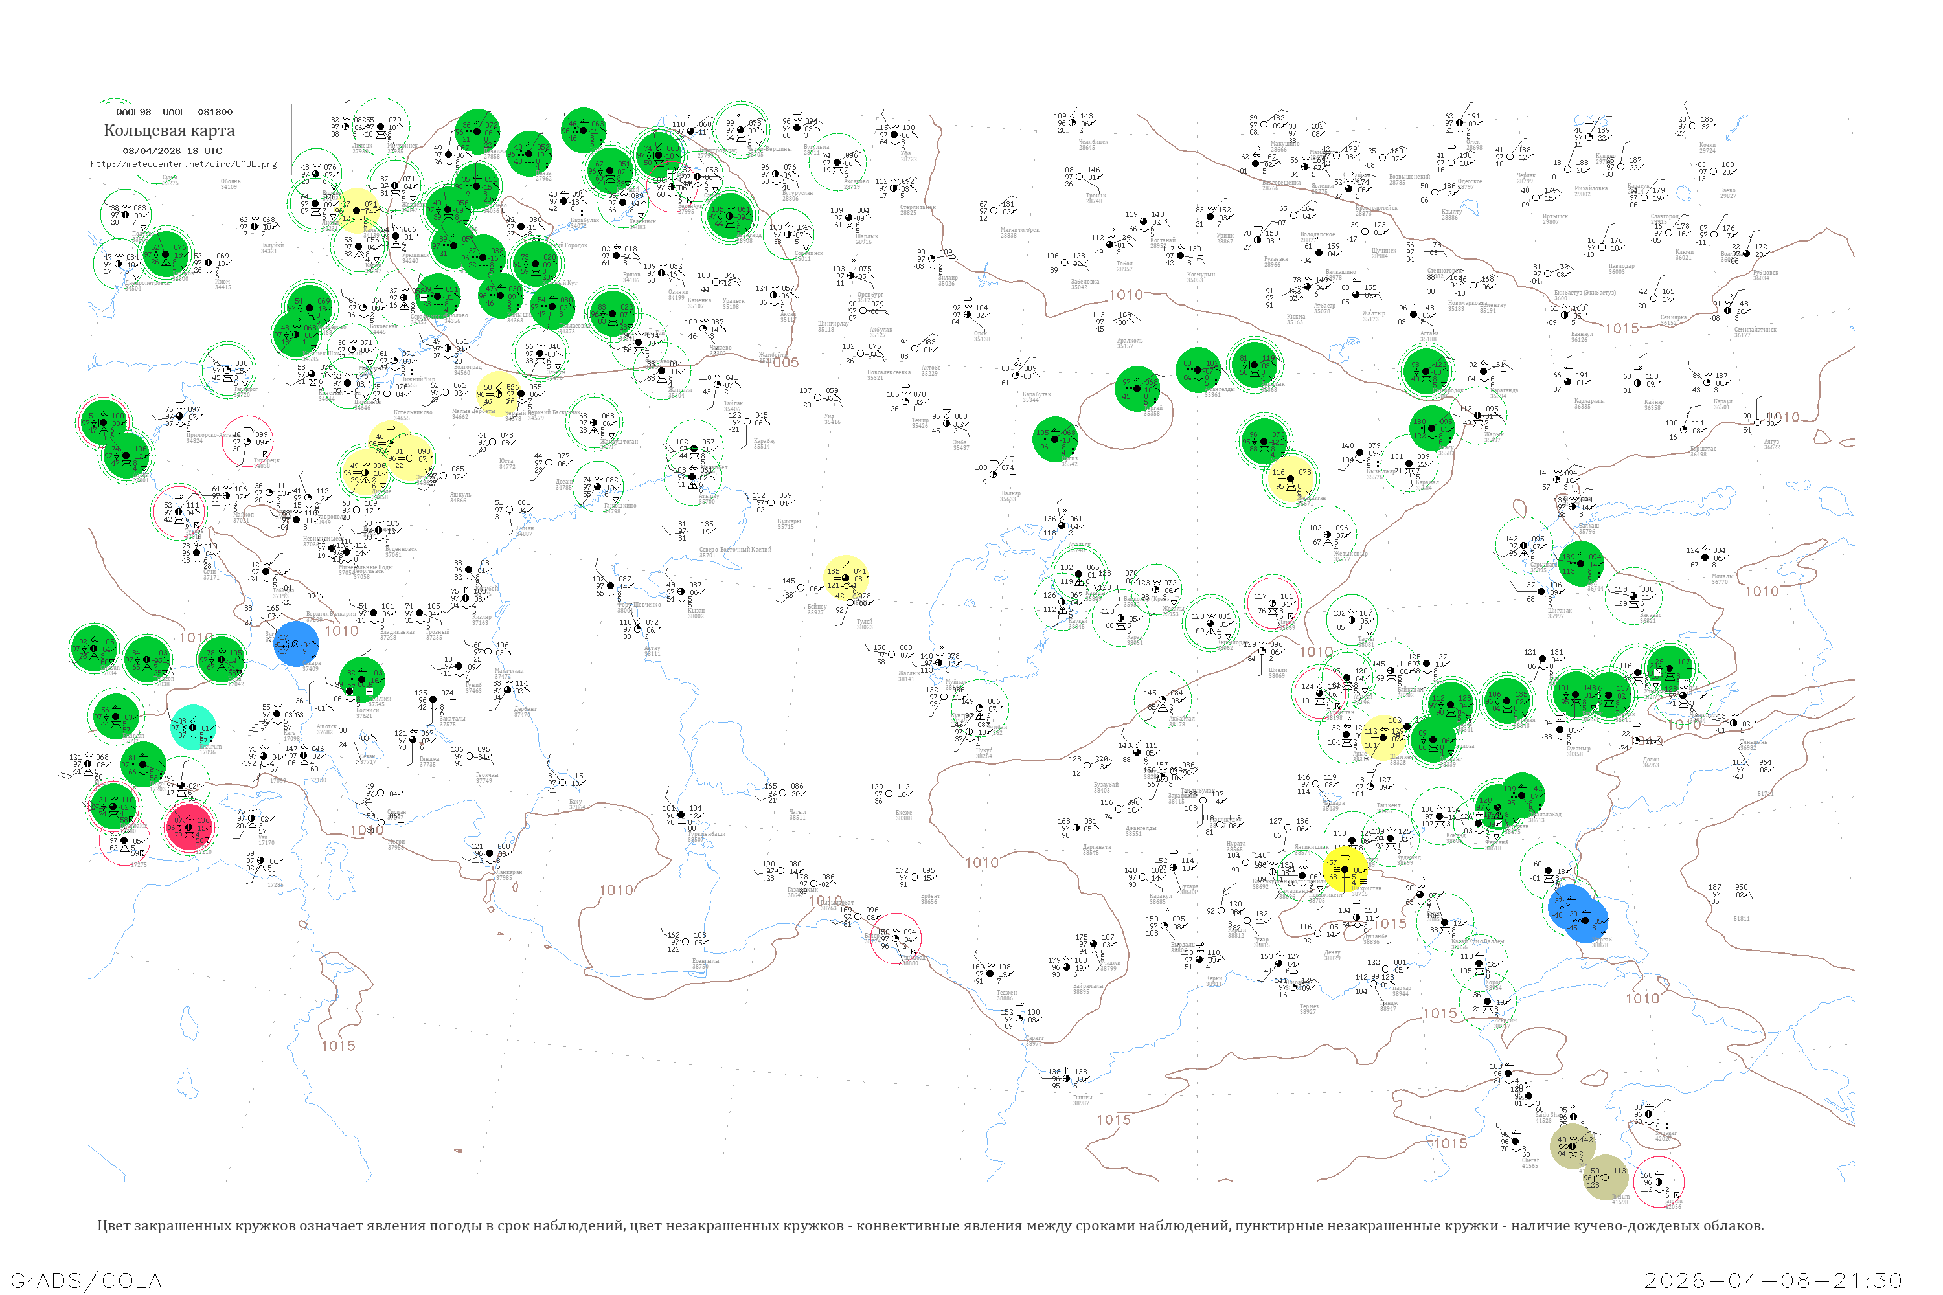Click the 08/04/2026 18 UTC date label

click(x=172, y=151)
